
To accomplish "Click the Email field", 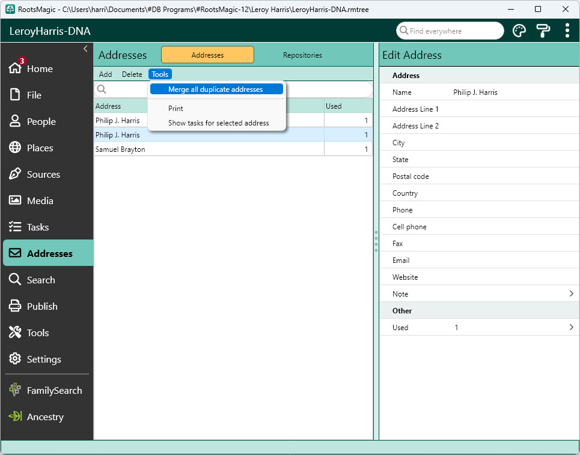I will tap(479, 261).
